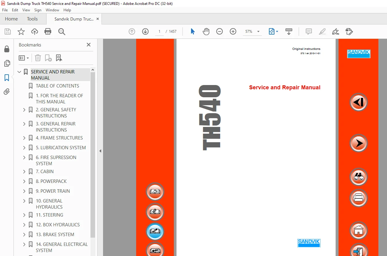Close the Sandvik Dump Truck document tab
387x256 pixels.
click(98, 19)
